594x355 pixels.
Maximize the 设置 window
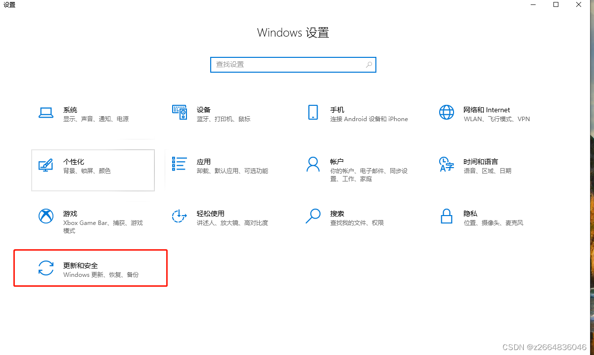(x=556, y=4)
